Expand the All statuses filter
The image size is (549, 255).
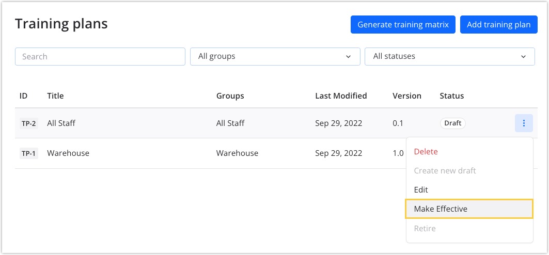point(449,56)
